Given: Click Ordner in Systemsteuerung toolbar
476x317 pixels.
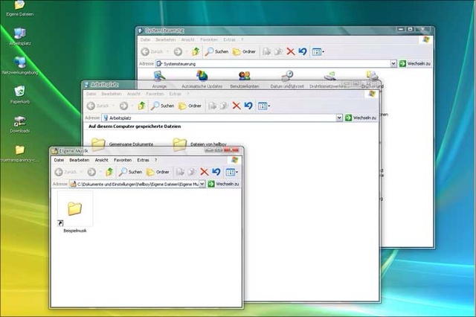Looking at the screenshot, I should coord(244,51).
